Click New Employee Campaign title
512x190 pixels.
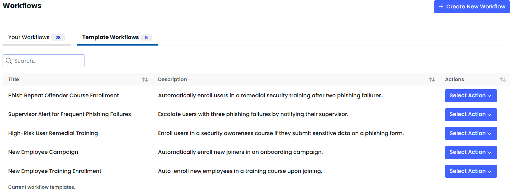click(x=43, y=152)
